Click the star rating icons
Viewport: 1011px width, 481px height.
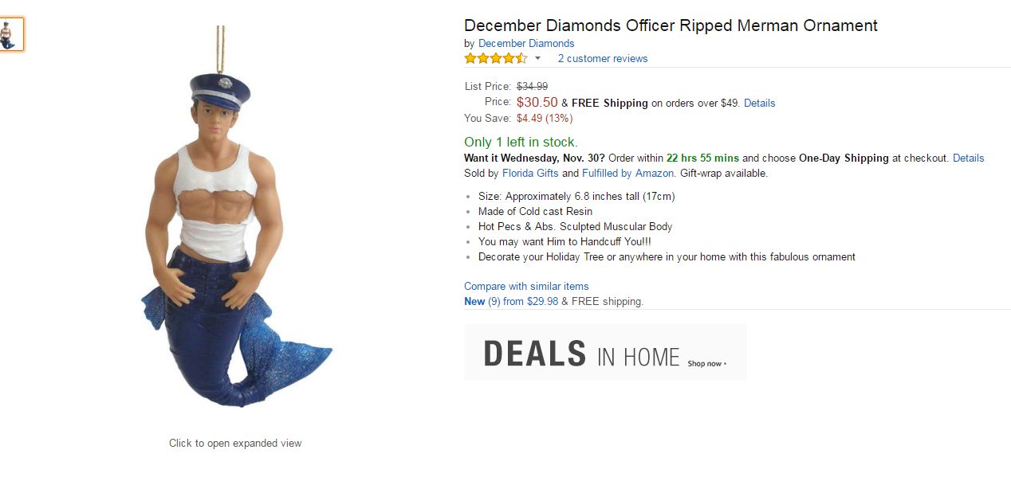tap(495, 58)
